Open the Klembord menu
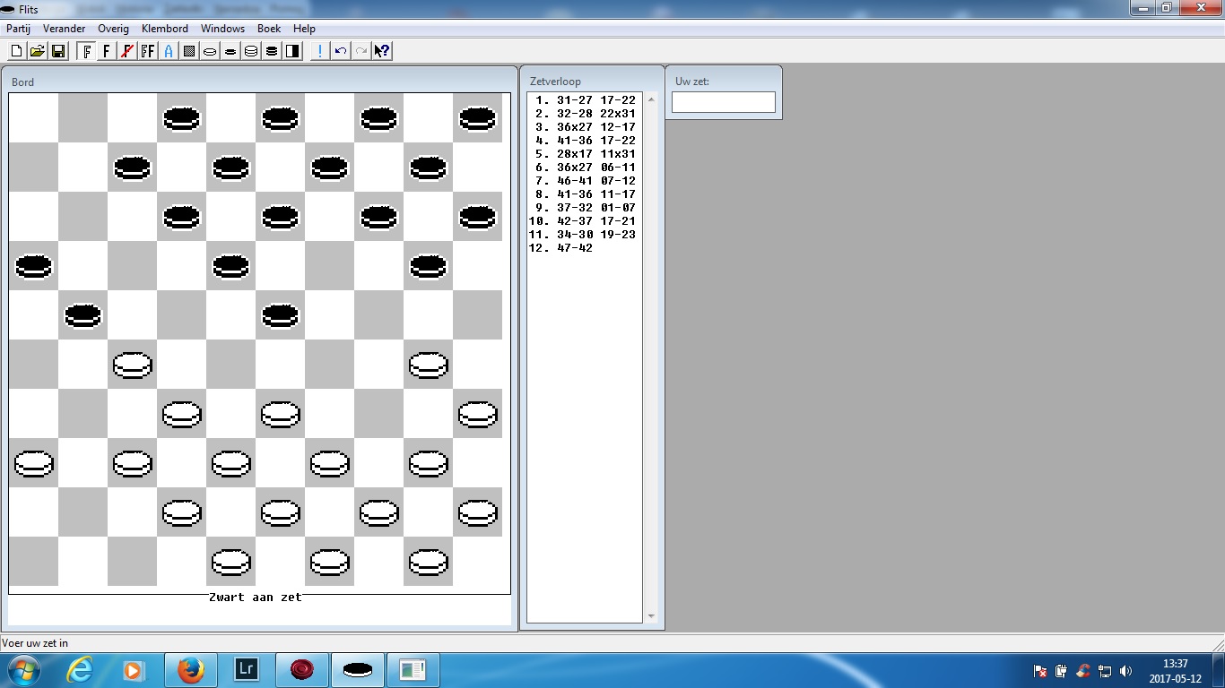The width and height of the screenshot is (1225, 688). [165, 29]
